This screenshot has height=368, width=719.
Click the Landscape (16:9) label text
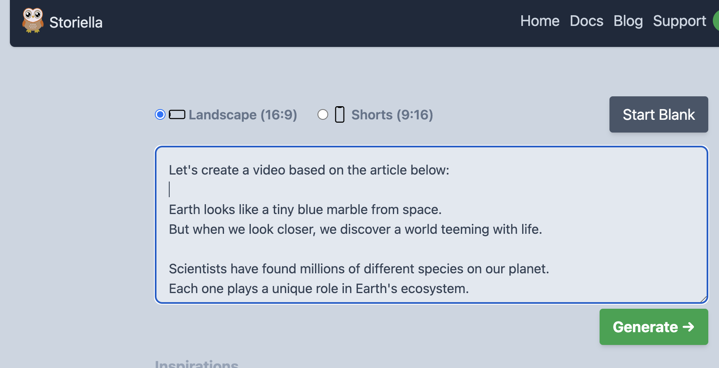[x=243, y=115]
